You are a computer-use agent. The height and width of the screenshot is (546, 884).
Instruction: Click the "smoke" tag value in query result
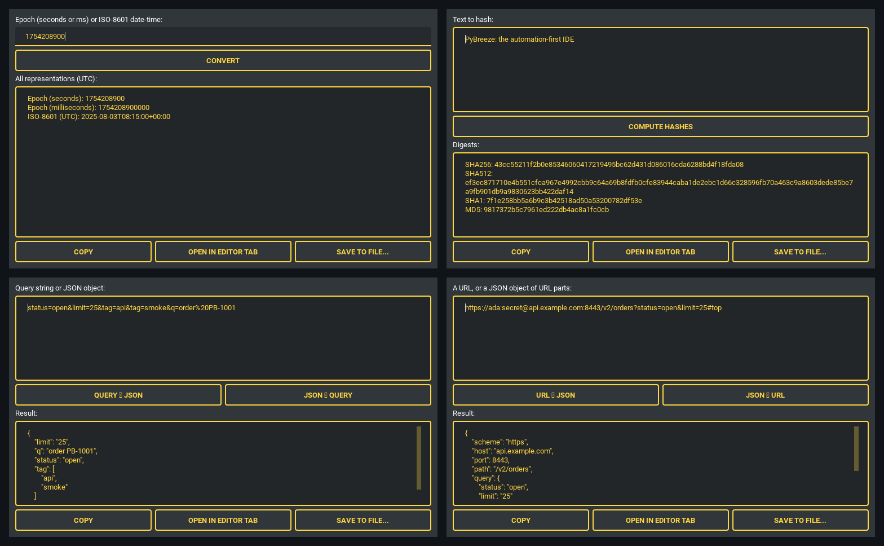54,487
